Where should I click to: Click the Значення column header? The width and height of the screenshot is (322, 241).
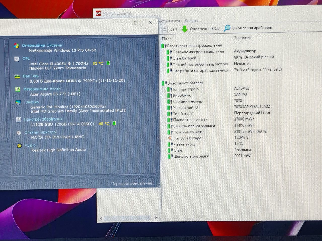[243, 38]
